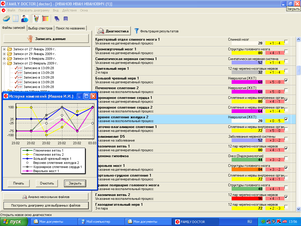Switch to the Поиск по названию tab
301x226 pixels.
tap(70, 28)
